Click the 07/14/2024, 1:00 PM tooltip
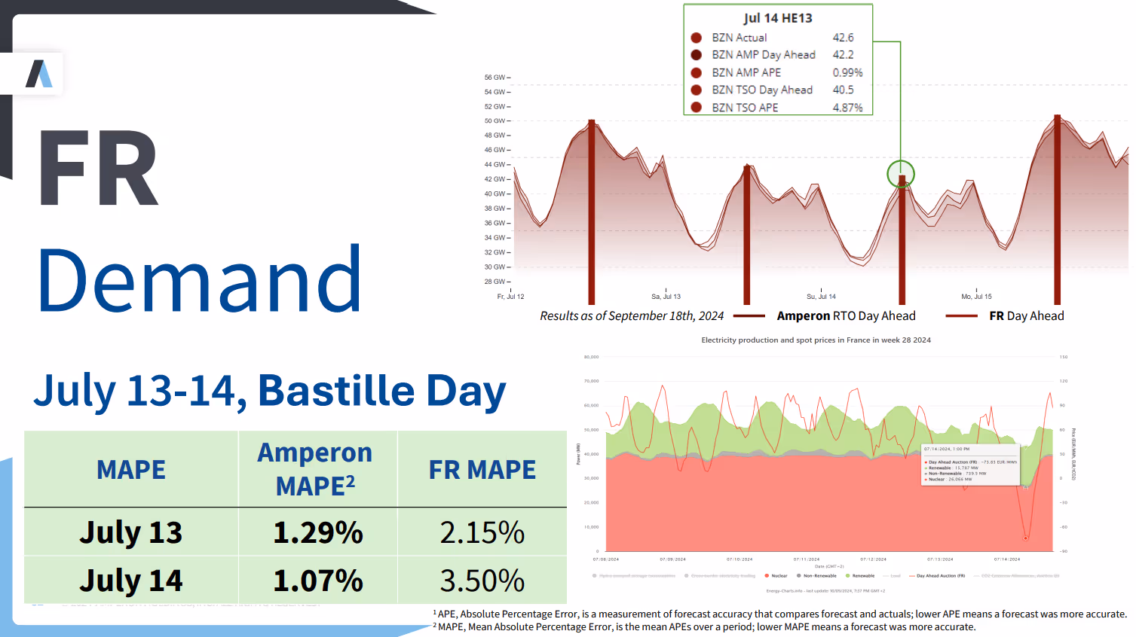Viewport: 1136px width, 637px height. tap(971, 465)
